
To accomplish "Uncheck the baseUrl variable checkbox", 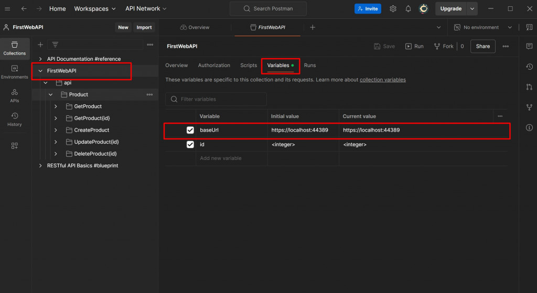I will pyautogui.click(x=190, y=130).
